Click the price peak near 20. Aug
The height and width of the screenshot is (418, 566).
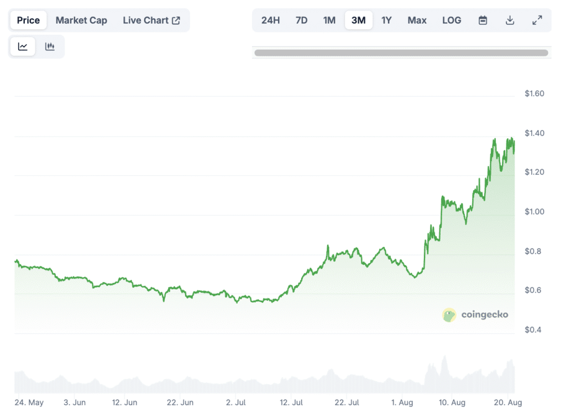click(x=512, y=138)
